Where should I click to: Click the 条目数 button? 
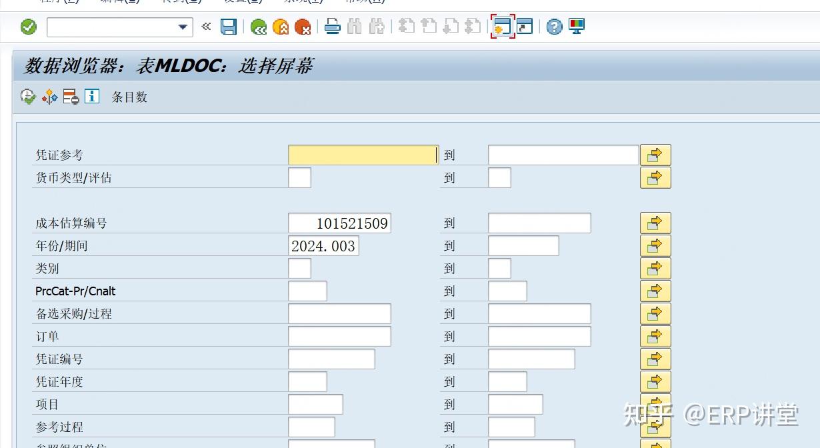coord(130,97)
